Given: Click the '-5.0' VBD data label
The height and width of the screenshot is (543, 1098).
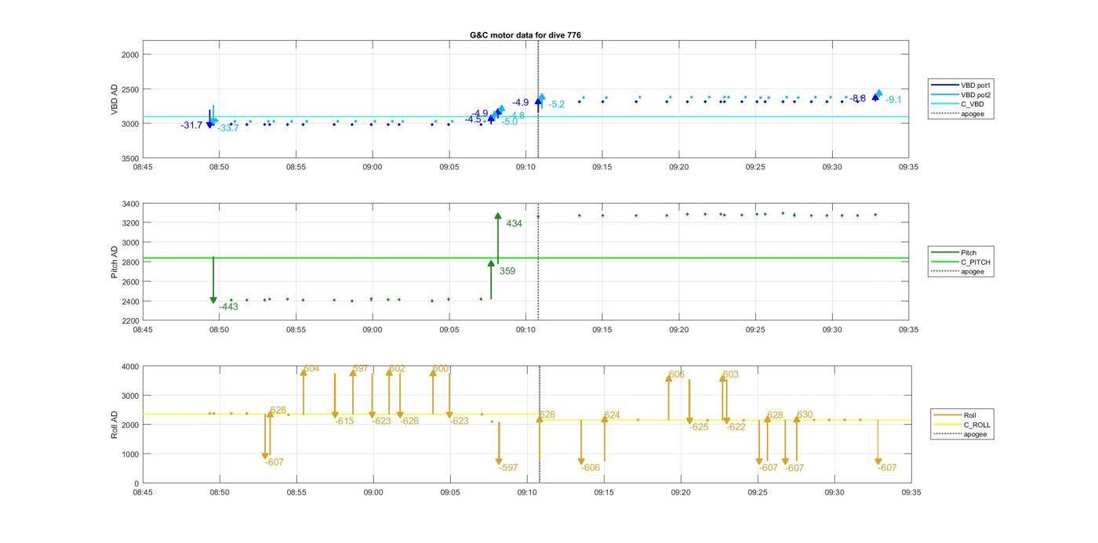Looking at the screenshot, I should 510,121.
